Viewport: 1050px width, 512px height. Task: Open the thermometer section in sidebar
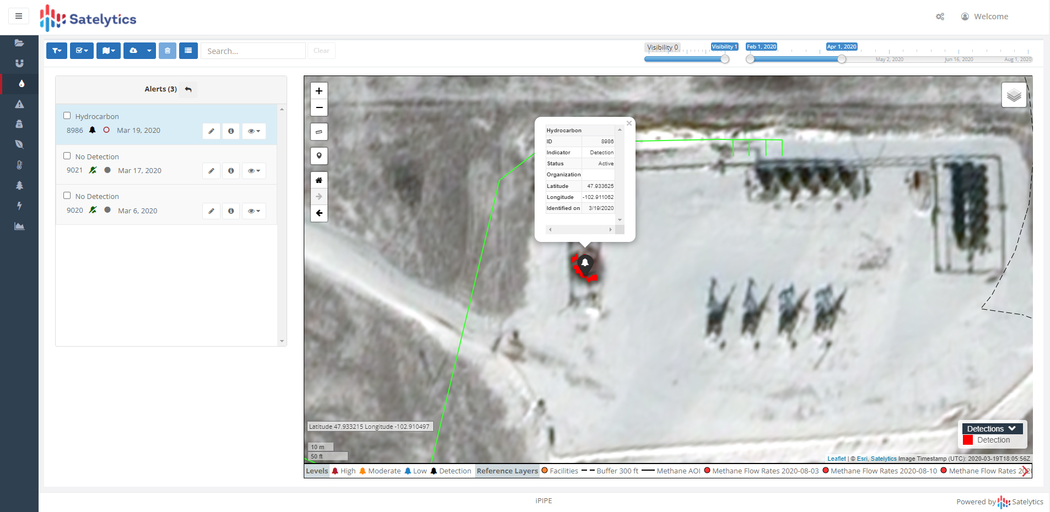(x=19, y=165)
